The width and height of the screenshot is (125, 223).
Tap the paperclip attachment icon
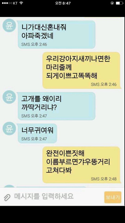(7, 197)
